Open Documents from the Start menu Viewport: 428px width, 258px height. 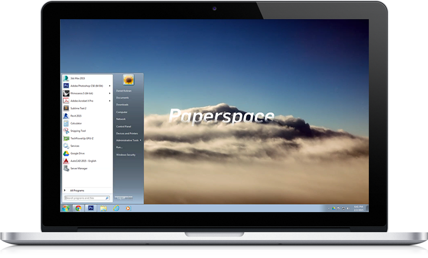click(x=122, y=98)
